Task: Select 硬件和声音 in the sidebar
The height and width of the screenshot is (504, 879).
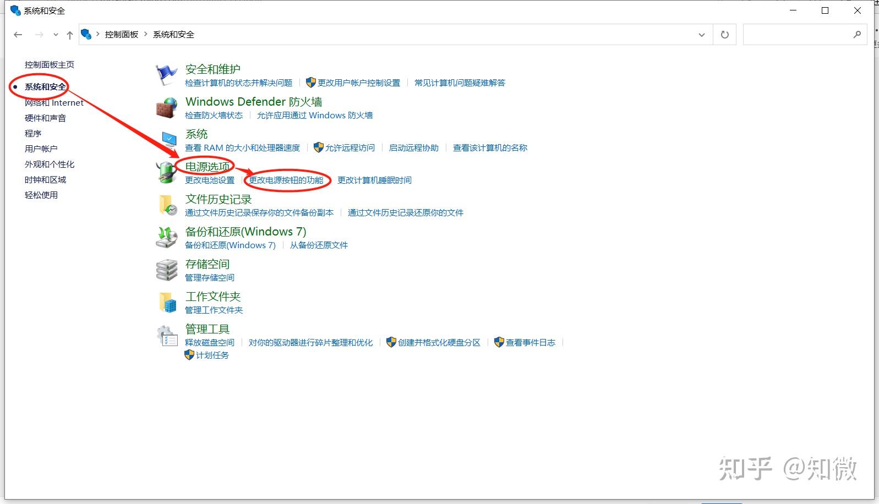Action: click(45, 118)
